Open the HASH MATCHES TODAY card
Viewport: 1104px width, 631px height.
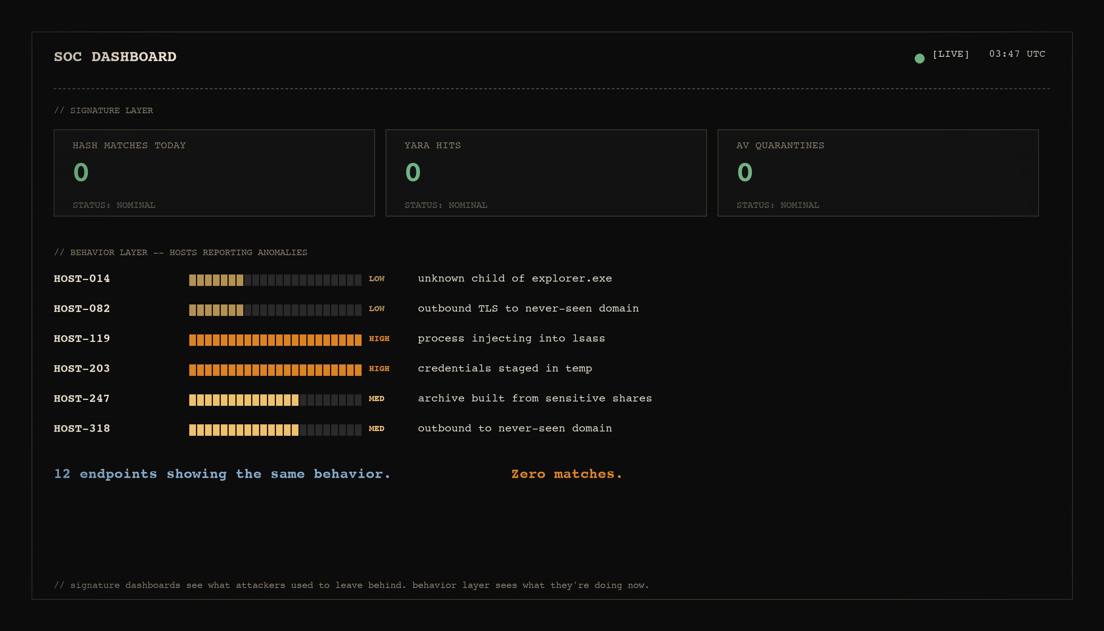tap(214, 173)
